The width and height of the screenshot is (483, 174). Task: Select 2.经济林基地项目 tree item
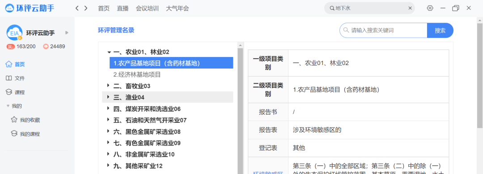click(137, 74)
